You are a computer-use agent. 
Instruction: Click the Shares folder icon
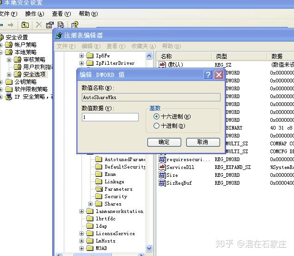(99, 204)
